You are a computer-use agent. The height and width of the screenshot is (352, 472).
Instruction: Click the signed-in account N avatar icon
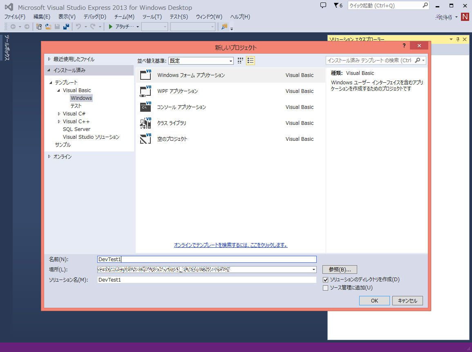tap(465, 17)
